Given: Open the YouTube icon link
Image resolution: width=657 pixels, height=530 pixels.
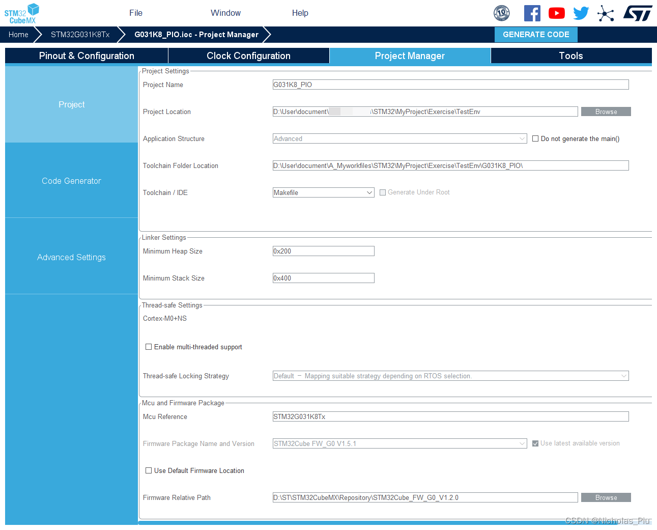Looking at the screenshot, I should point(557,13).
